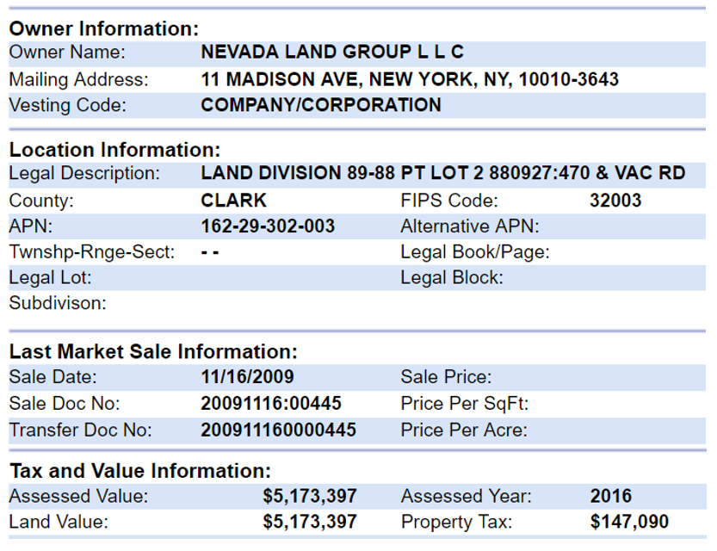Click the Legal Book/Page label
This screenshot has height=551, width=717.
tap(475, 252)
